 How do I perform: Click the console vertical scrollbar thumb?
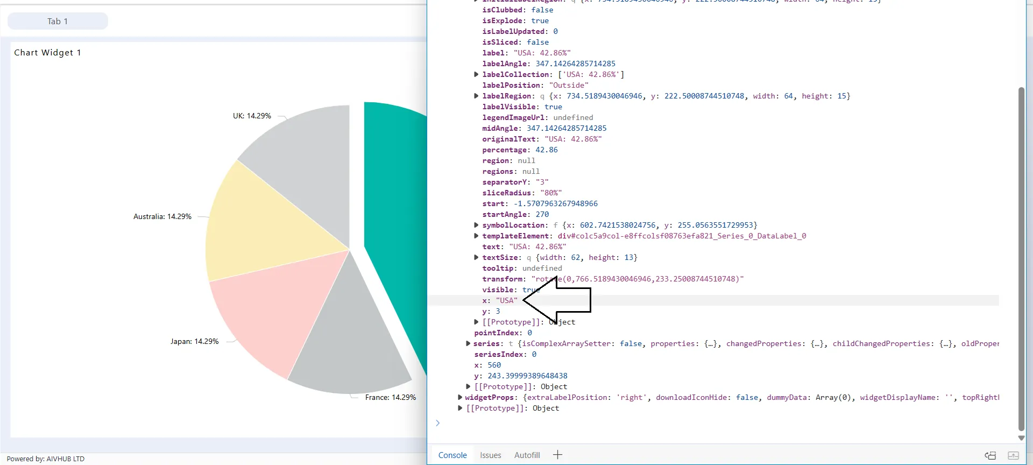tap(1021, 258)
